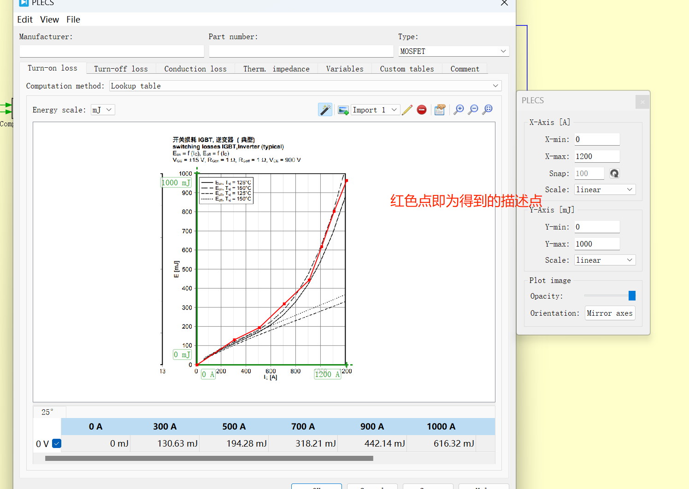This screenshot has width=689, height=489.
Task: Open the Comment tab
Action: (x=465, y=69)
